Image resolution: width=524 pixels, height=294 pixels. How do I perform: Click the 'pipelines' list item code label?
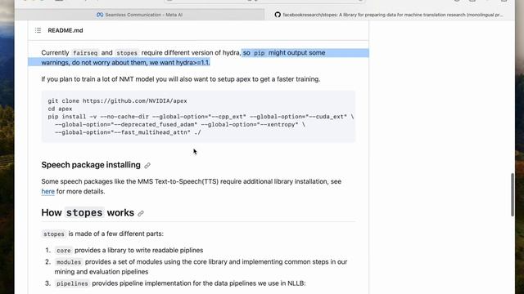coord(72,283)
